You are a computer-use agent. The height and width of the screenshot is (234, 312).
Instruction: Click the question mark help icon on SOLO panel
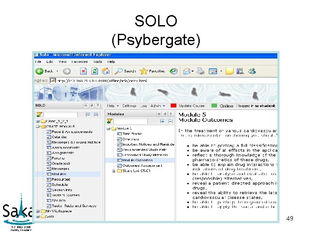click(x=97, y=105)
